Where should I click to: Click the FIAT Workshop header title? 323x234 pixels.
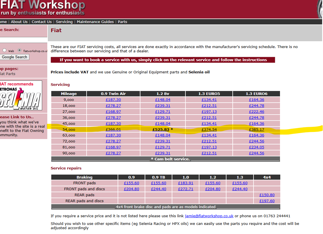pos(43,5)
